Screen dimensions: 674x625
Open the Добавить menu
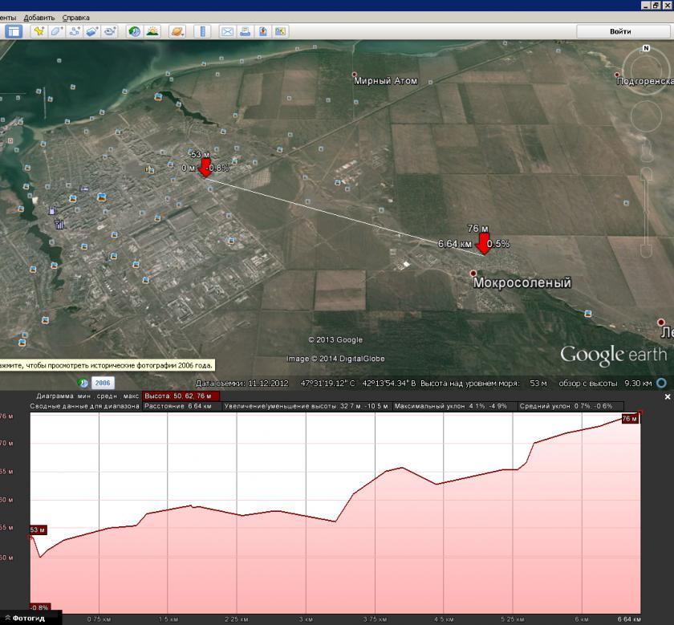tap(39, 18)
